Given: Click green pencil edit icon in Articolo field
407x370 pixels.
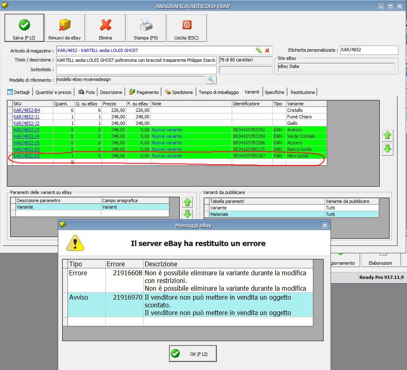Looking at the screenshot, I should coord(259,50).
